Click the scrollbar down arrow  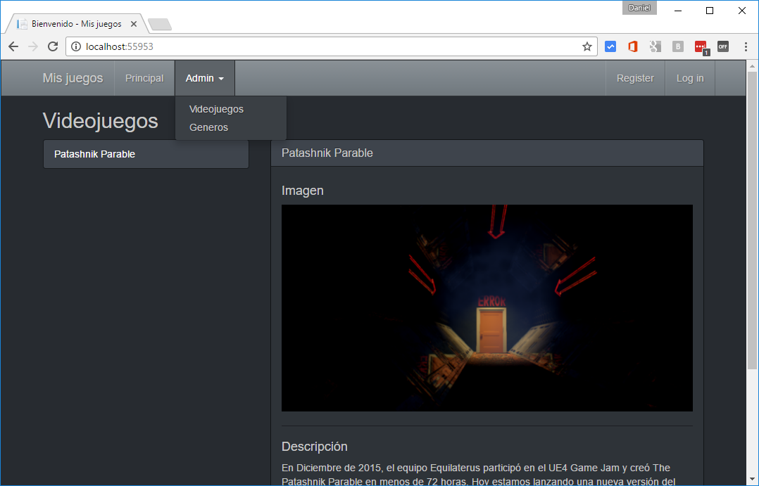pos(752,479)
